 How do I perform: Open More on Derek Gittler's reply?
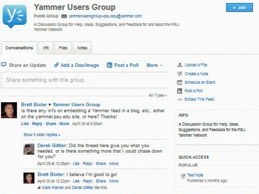[x=114, y=164]
